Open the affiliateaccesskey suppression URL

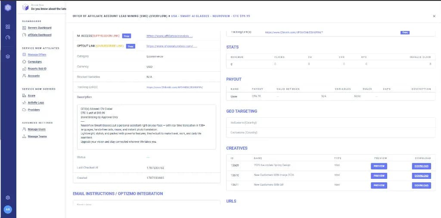(170, 36)
